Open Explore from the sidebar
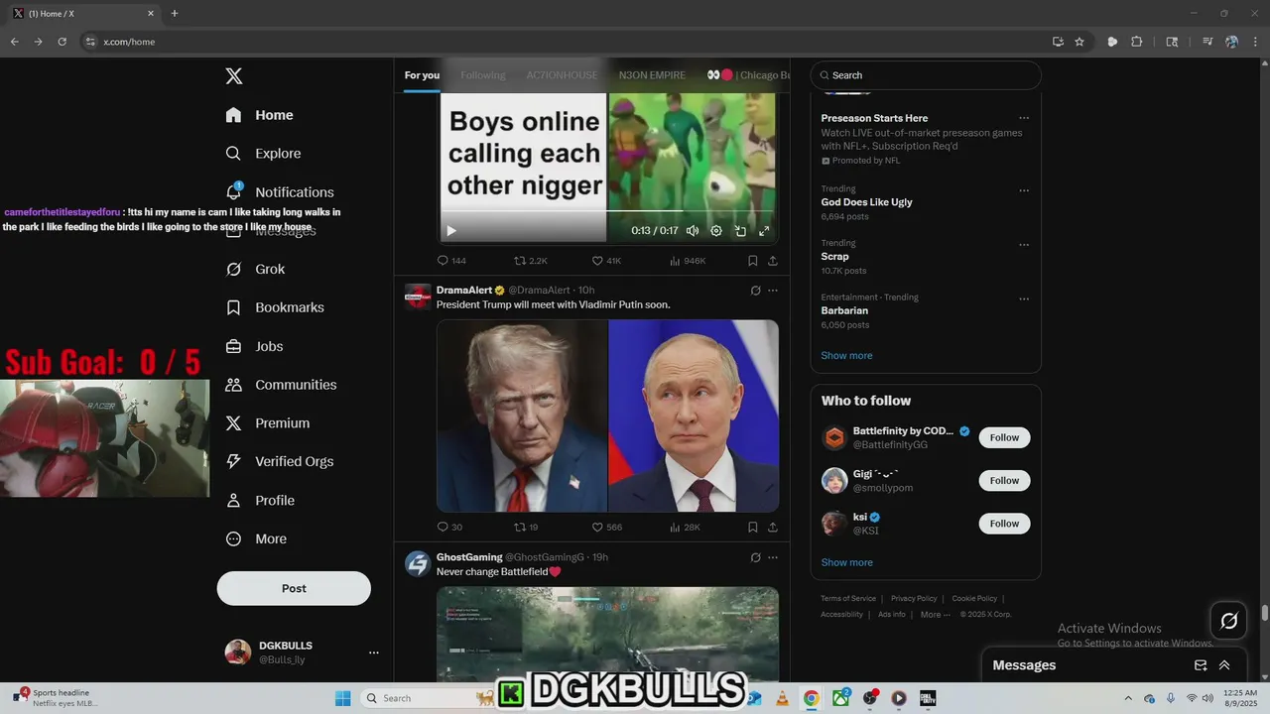 click(263, 154)
